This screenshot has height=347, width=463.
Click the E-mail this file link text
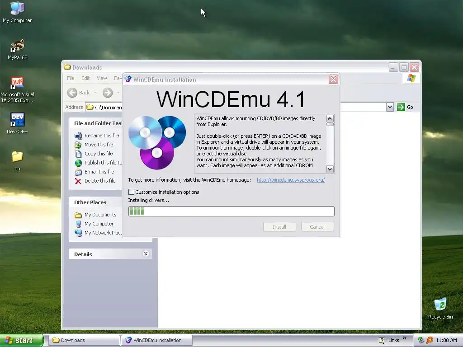click(x=99, y=172)
